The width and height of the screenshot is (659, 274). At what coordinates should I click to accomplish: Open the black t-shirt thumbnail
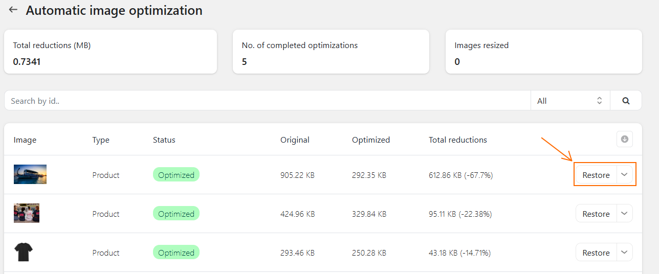(x=24, y=252)
